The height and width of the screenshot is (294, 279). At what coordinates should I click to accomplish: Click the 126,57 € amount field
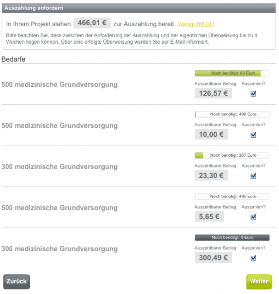(213, 93)
